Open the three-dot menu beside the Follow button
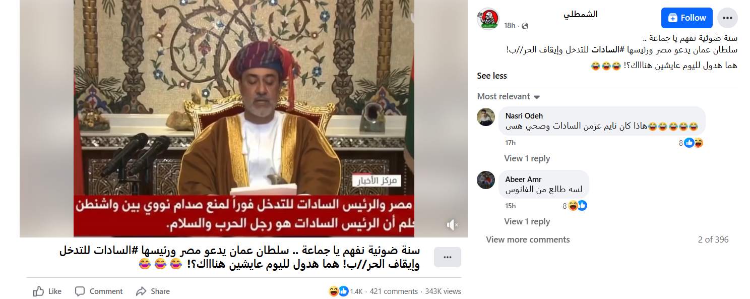750x299 pixels. point(727,18)
